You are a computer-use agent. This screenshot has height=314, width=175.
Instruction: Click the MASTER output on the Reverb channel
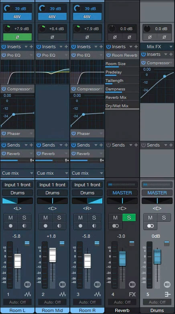[122, 193]
